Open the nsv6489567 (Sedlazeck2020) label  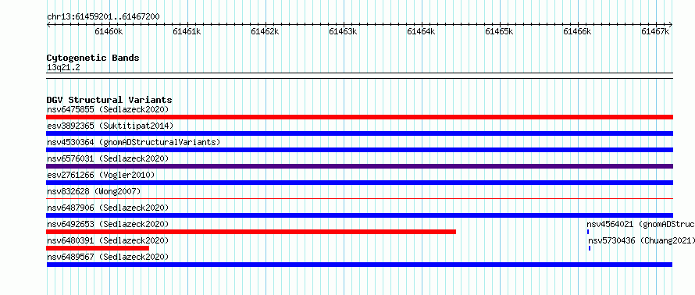point(108,257)
